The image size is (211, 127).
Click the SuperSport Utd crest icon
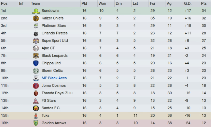(x=36, y=41)
